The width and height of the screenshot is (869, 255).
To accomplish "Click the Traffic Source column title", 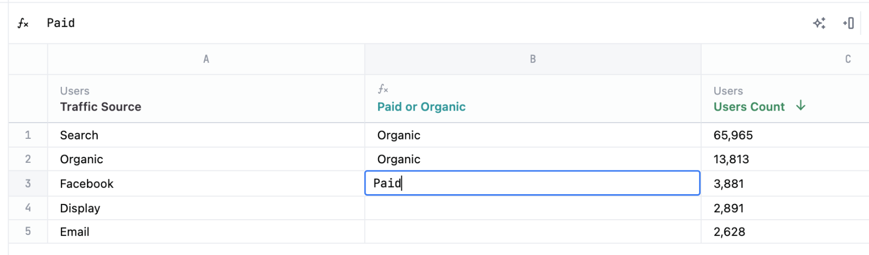I will (100, 107).
